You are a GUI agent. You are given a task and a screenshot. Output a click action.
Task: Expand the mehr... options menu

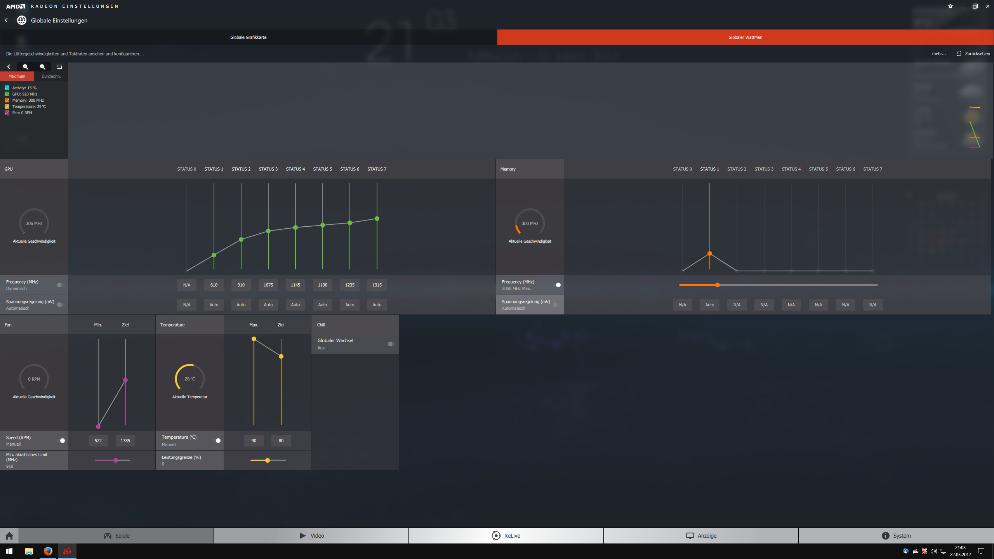click(938, 54)
